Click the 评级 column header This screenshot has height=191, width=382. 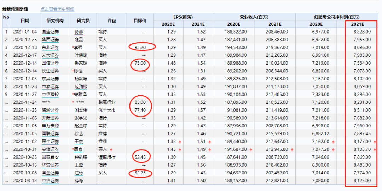click(x=111, y=21)
